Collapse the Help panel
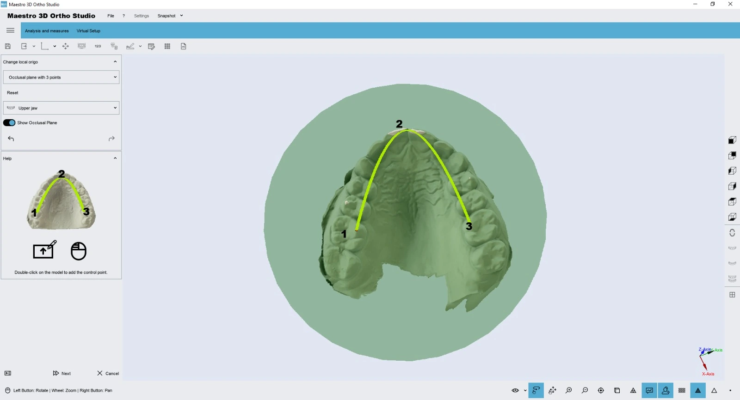The width and height of the screenshot is (740, 400). click(x=115, y=158)
